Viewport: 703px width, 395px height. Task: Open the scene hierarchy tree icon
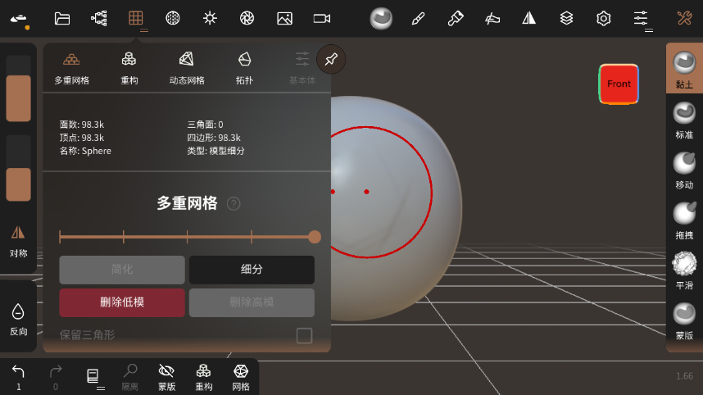point(98,18)
